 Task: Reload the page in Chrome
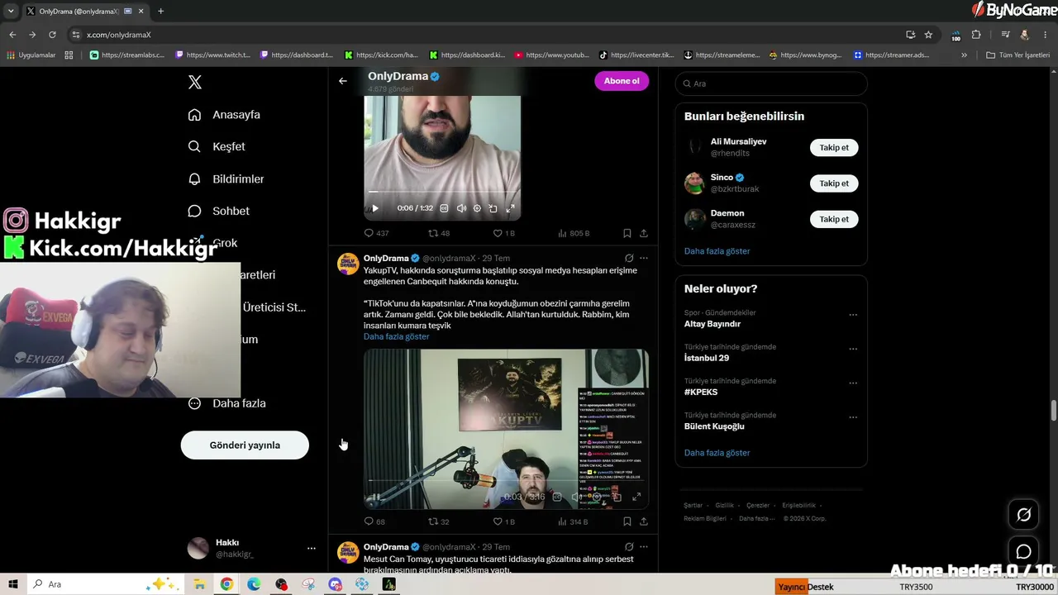[52, 35]
